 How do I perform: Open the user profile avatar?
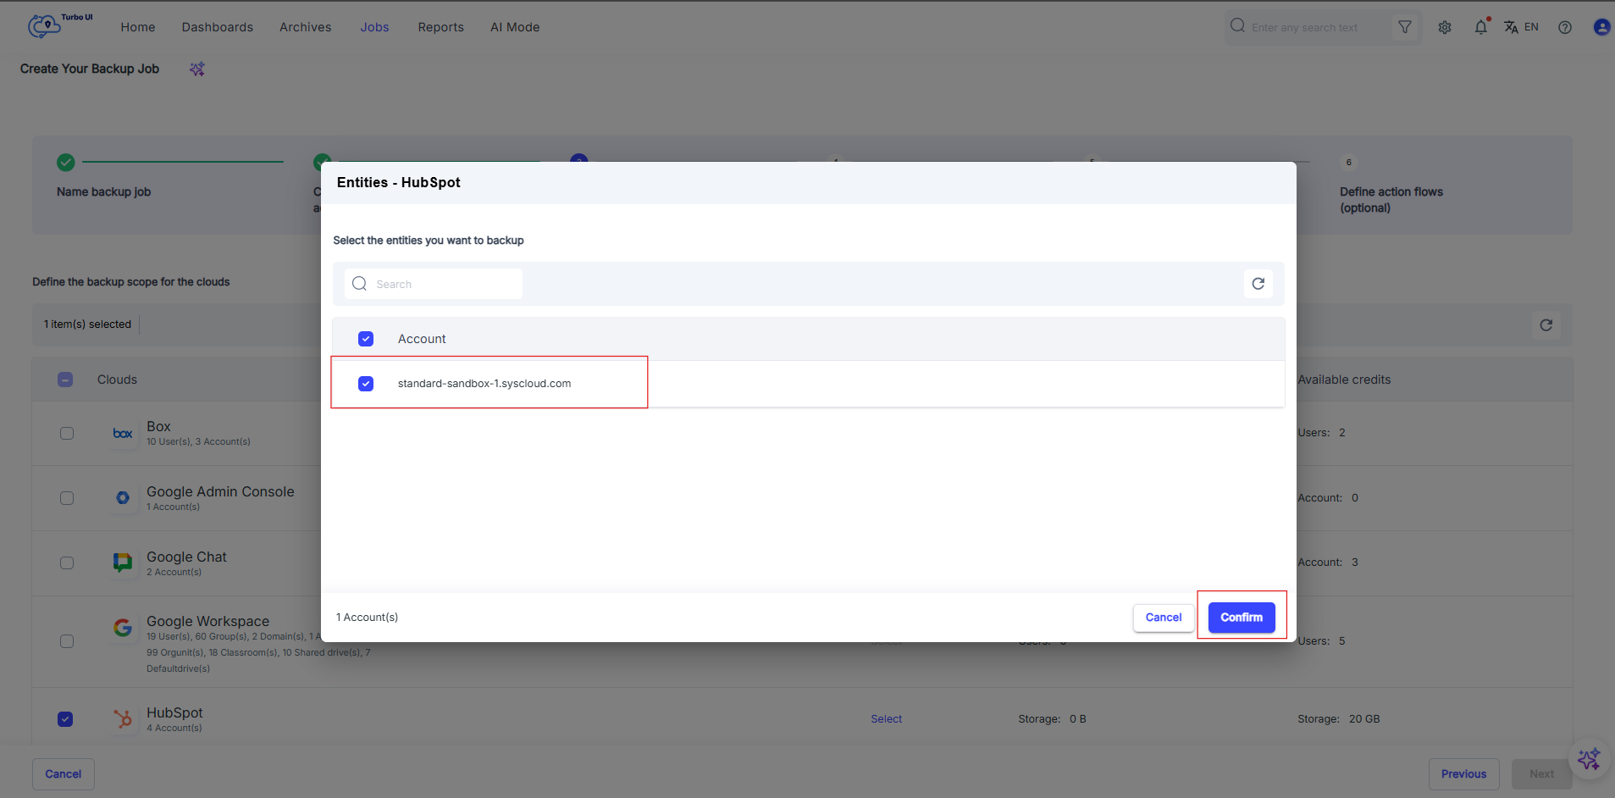point(1601,27)
